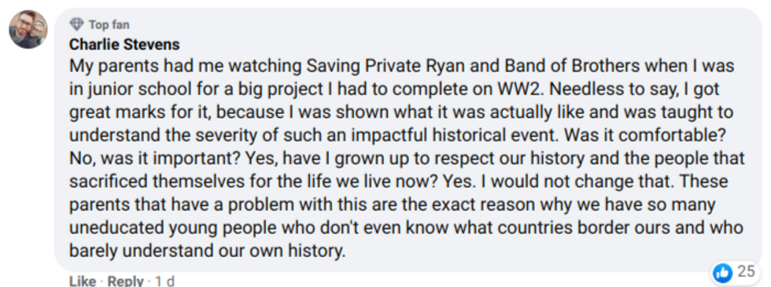Click the blue thumbs-up reaction icon
The image size is (771, 287).
[x=723, y=273]
